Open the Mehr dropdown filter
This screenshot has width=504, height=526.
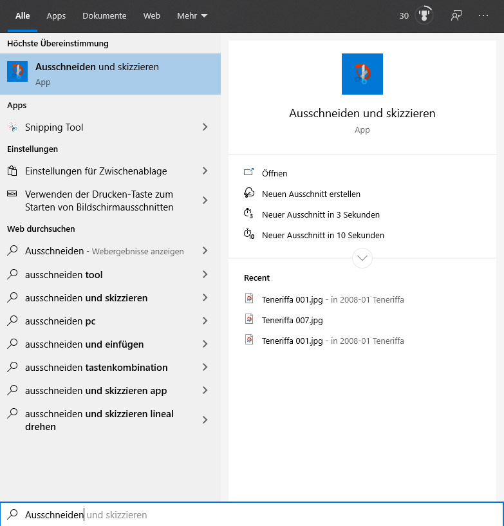[192, 15]
